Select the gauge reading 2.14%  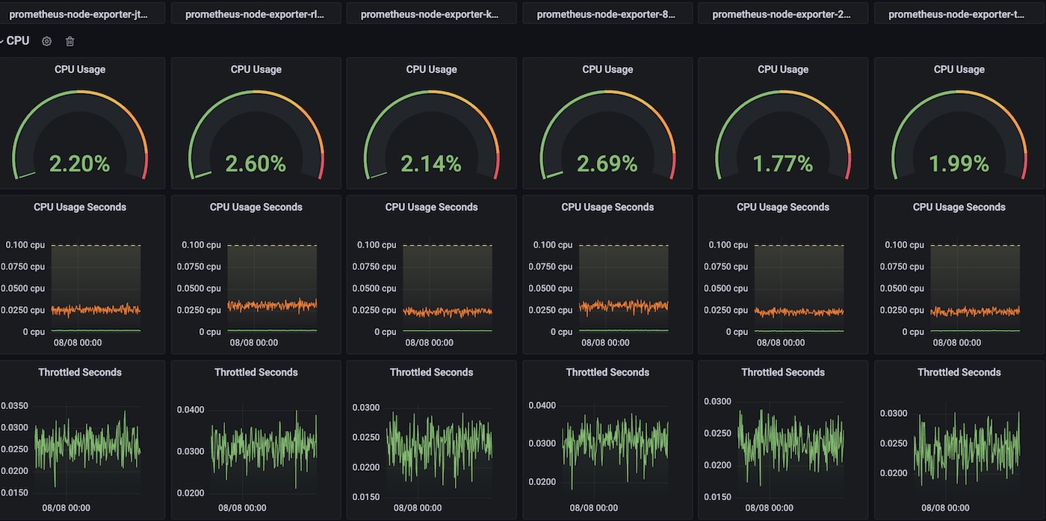pyautogui.click(x=431, y=163)
